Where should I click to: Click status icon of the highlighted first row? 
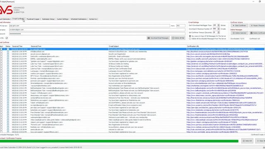pos(8,49)
